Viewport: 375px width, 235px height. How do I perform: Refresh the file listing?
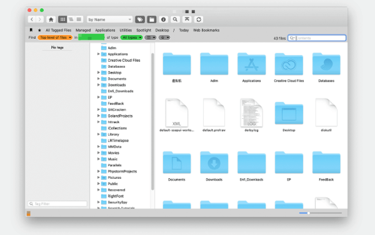(199, 19)
